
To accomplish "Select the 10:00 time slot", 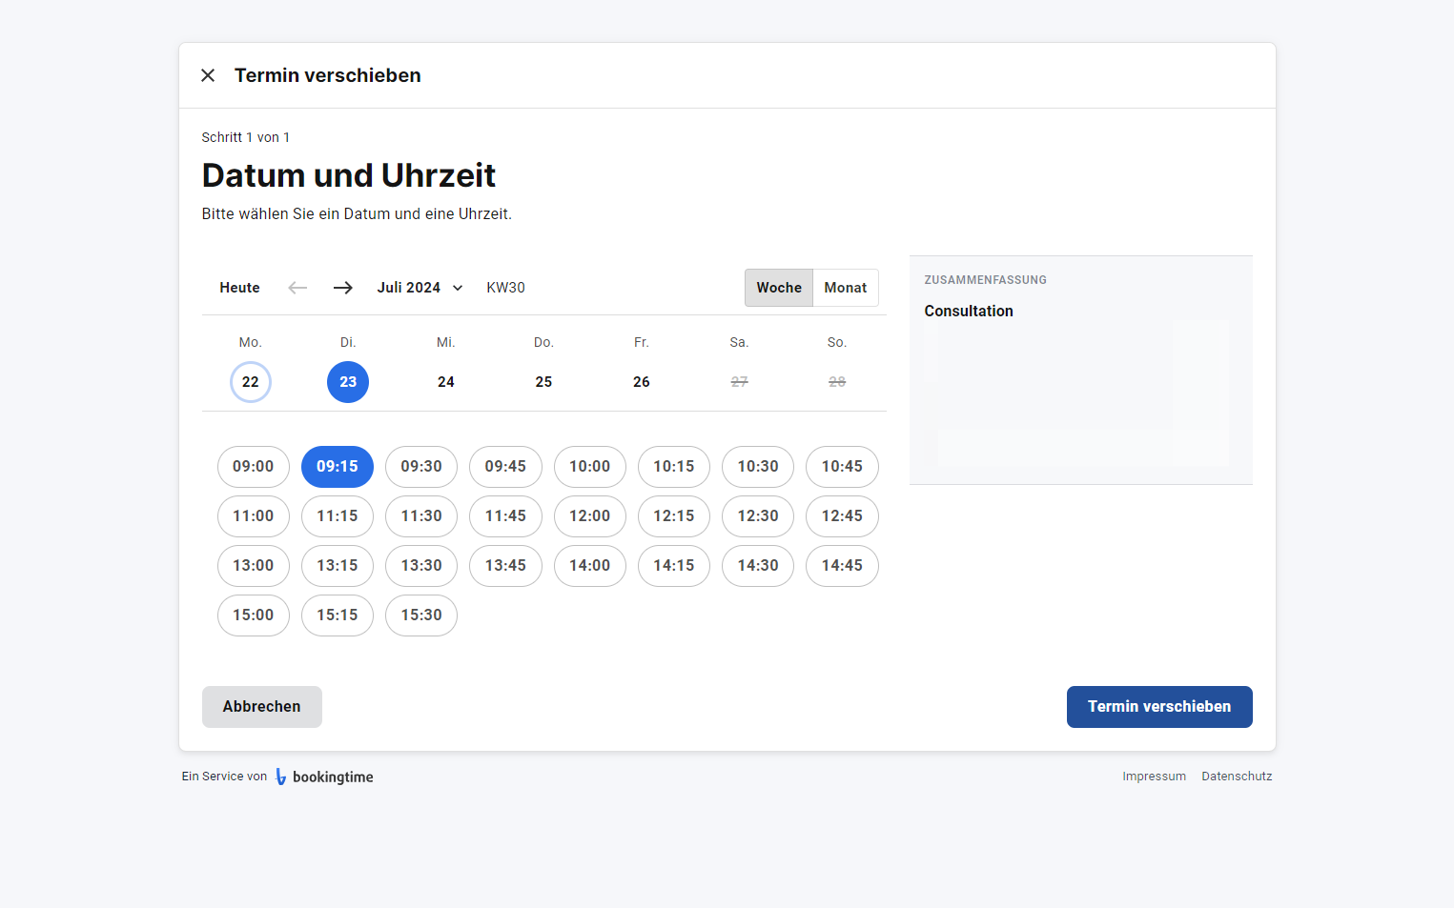I will click(590, 467).
